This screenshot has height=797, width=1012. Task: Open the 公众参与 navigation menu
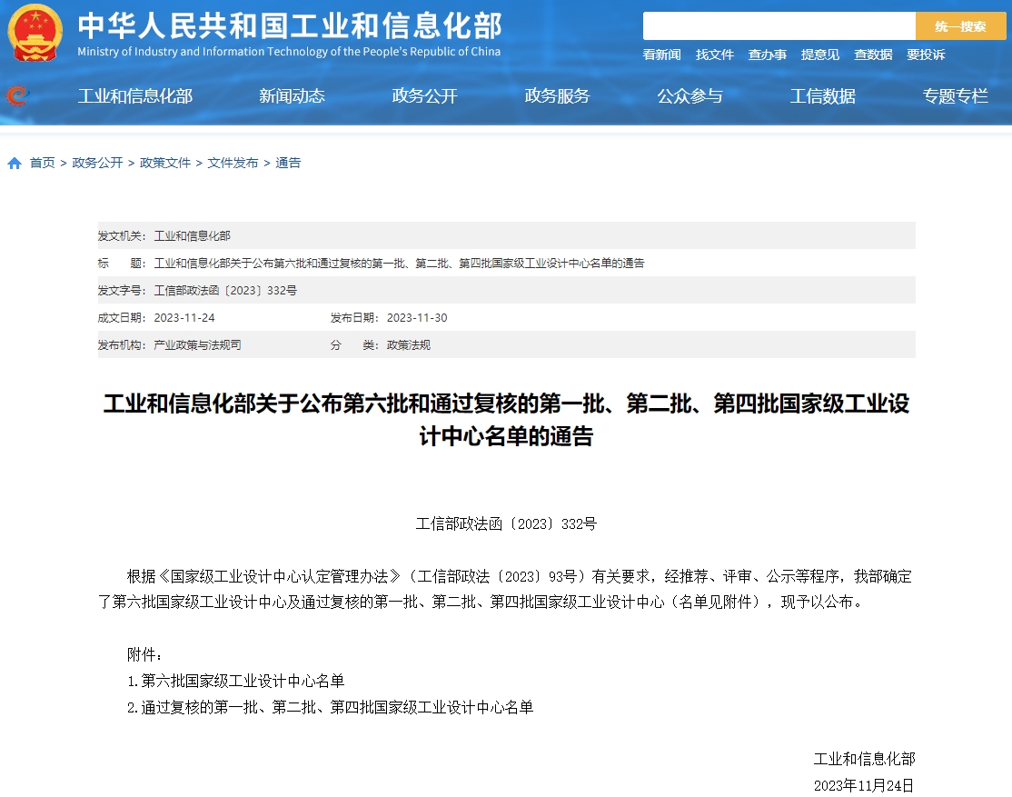690,96
